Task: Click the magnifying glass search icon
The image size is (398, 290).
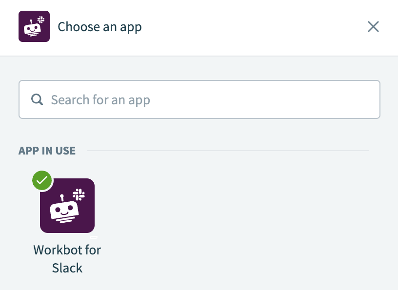Action: click(x=37, y=99)
